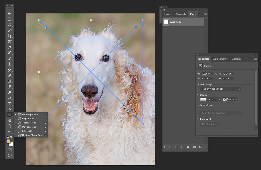Screen dimensions: 261x170
Task: Select the Magic Wand tool
Action: (10, 30)
